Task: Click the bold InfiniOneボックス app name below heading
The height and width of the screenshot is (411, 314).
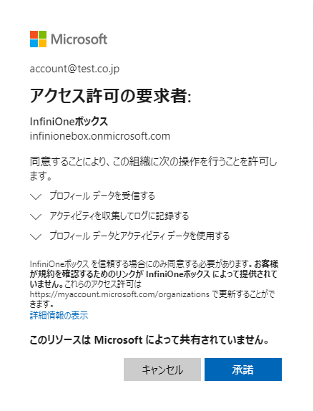Action: (69, 122)
